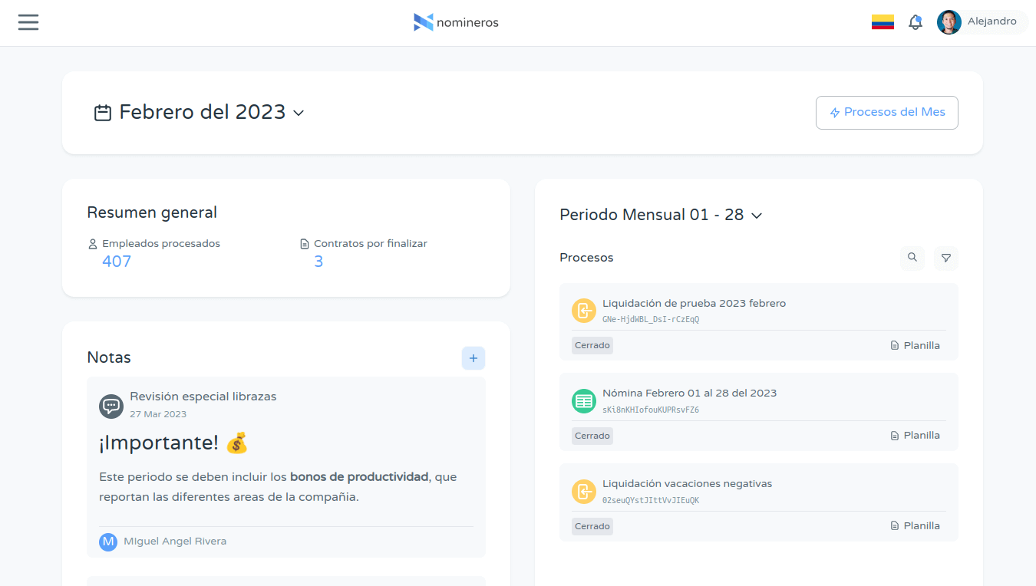
Task: Click the 407 Empleados procesados count
Action: click(x=117, y=262)
